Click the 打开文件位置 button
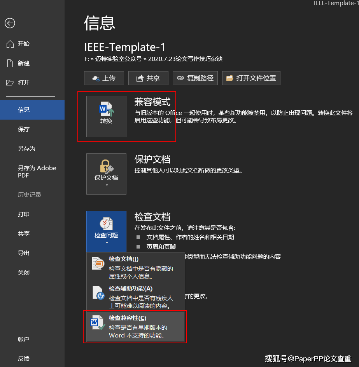The width and height of the screenshot is (359, 367). coord(251,78)
